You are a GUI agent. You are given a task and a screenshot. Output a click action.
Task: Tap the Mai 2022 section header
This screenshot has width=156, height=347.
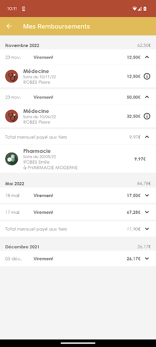click(15, 183)
